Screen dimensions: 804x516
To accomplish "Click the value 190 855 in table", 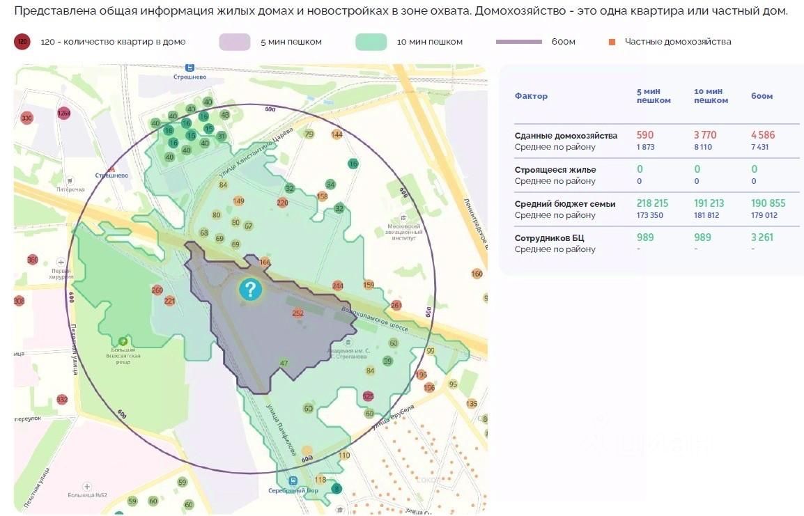I will (768, 203).
